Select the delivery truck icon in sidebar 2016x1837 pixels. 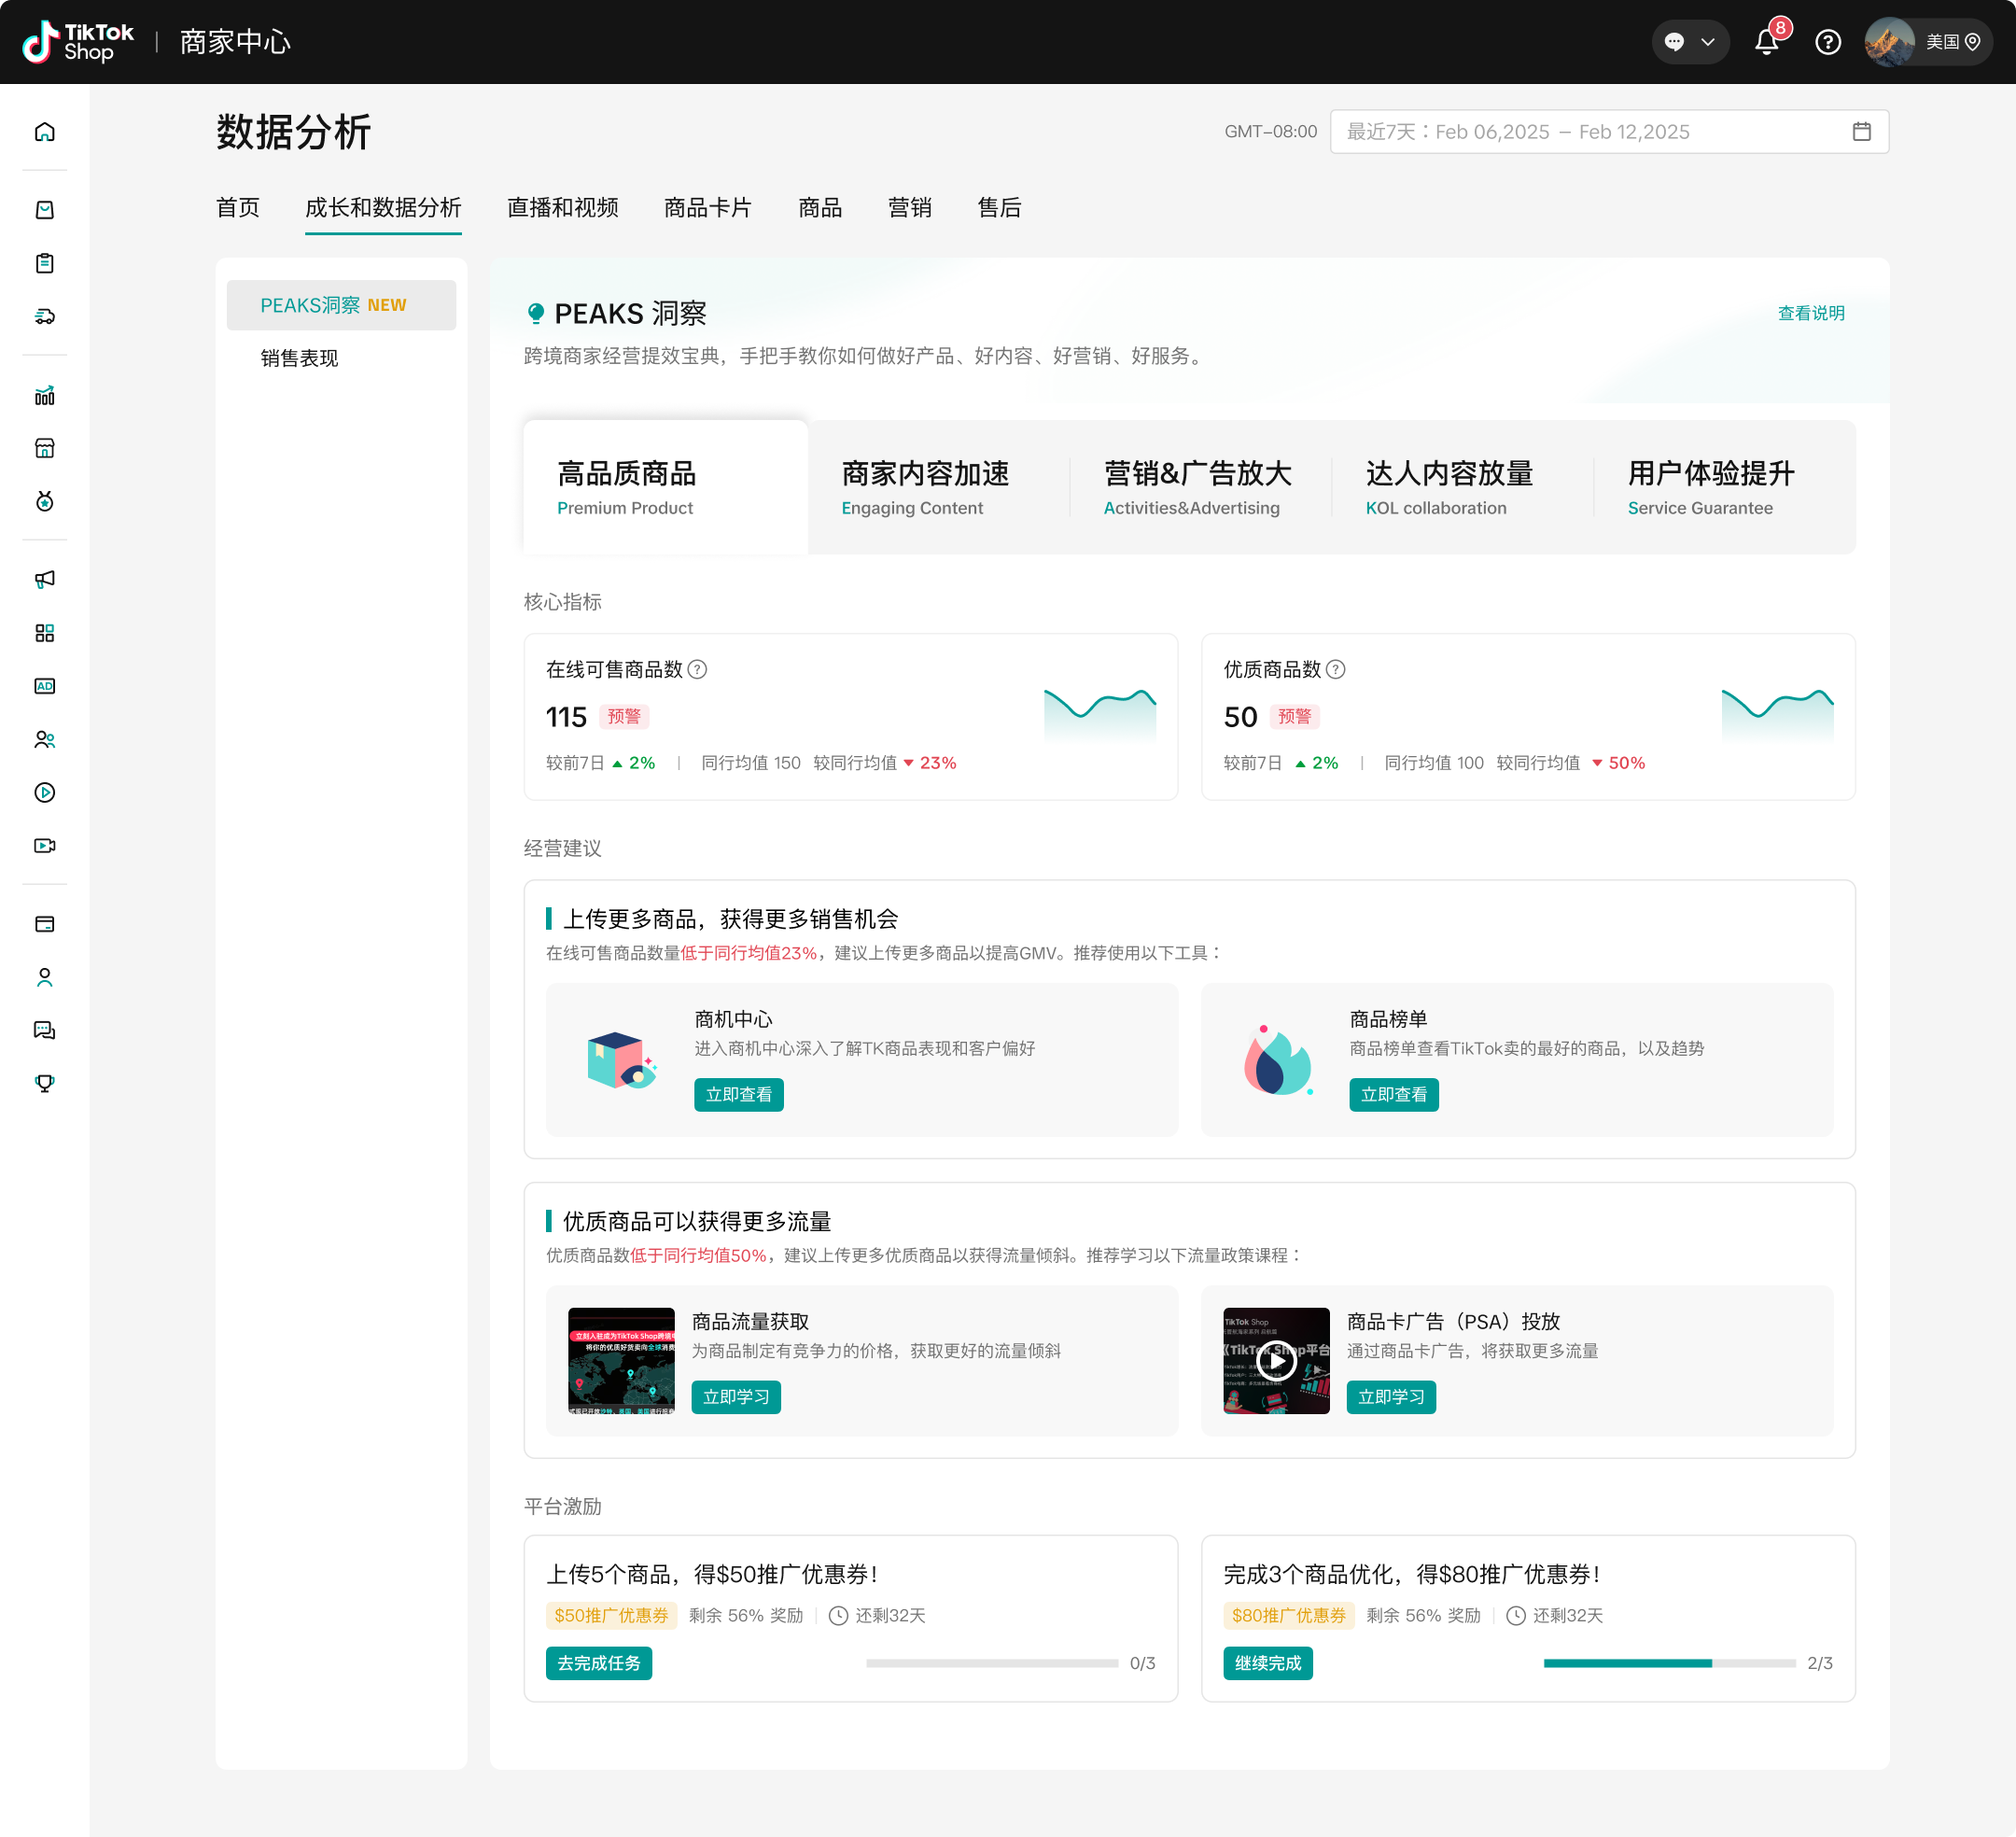click(x=44, y=317)
